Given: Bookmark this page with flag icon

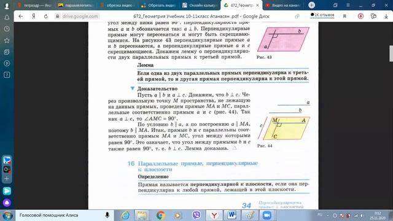Looking at the screenshot, I should point(344,17).
